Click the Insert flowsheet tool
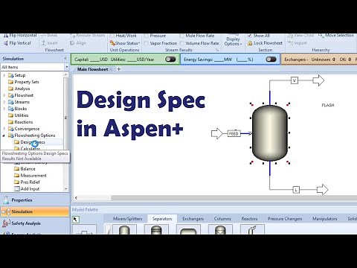The width and height of the screenshot is (357, 268). click(49, 43)
